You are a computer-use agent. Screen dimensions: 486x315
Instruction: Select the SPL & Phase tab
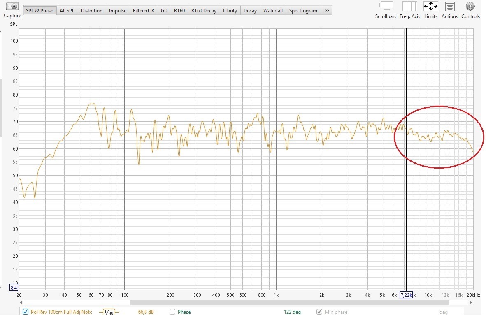coord(40,11)
